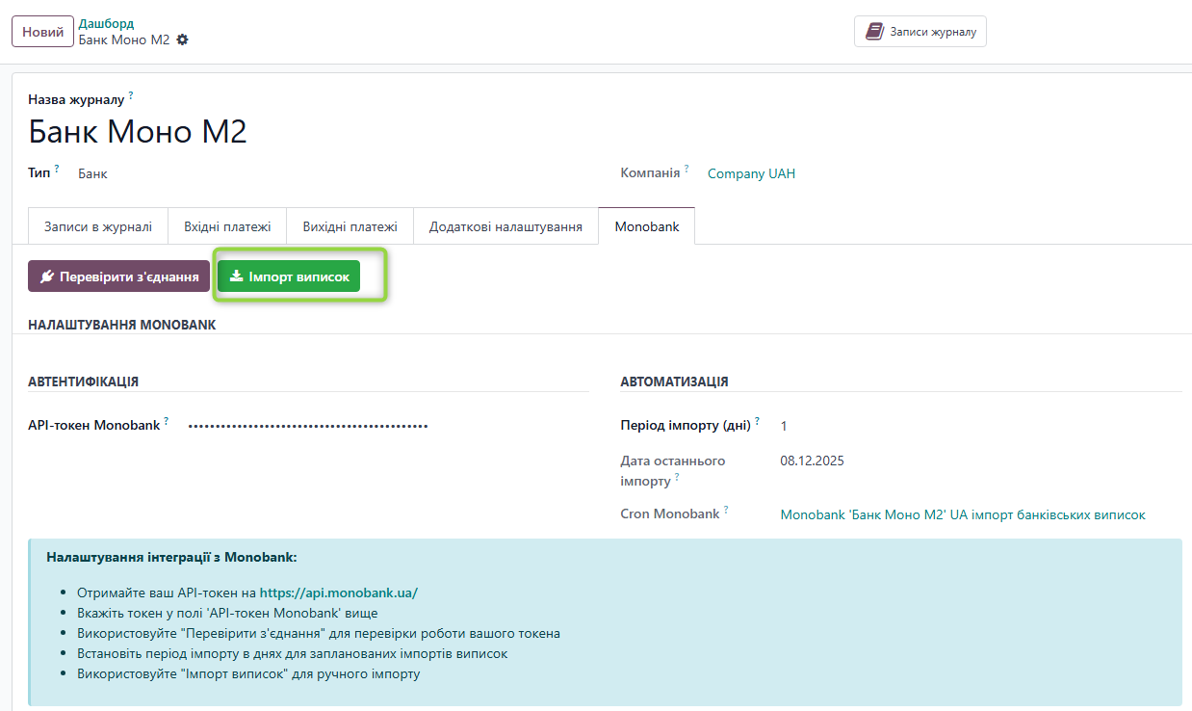This screenshot has width=1192, height=711.
Task: Click help icon next to Компанія label
Action: tap(687, 170)
